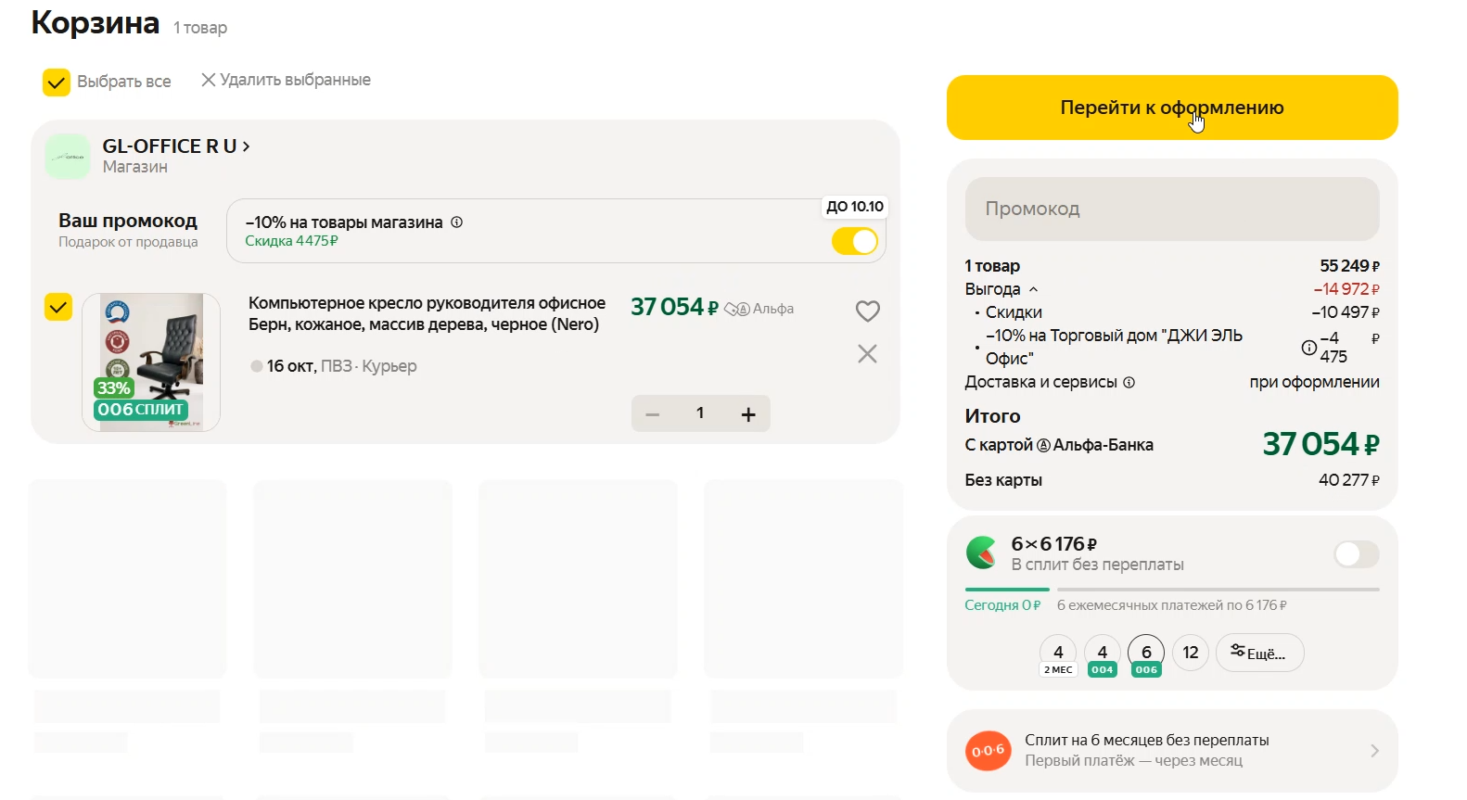The width and height of the screenshot is (1467, 800).
Task: Disable the -10% store promo code switch
Action: [x=854, y=242]
